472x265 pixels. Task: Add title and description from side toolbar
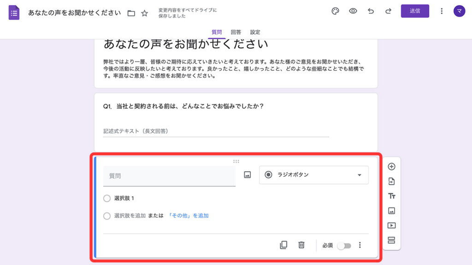391,196
